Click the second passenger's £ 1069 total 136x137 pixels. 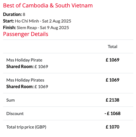pyautogui.click(x=112, y=80)
